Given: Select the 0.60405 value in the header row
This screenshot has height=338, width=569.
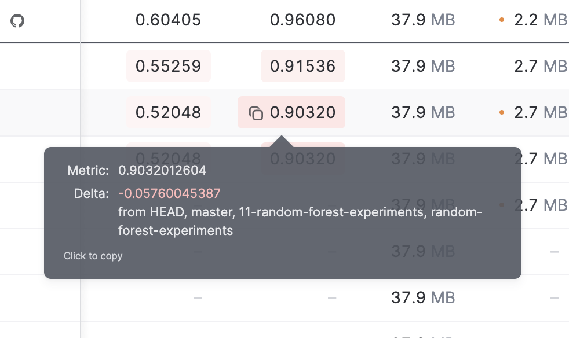Looking at the screenshot, I should click(168, 20).
